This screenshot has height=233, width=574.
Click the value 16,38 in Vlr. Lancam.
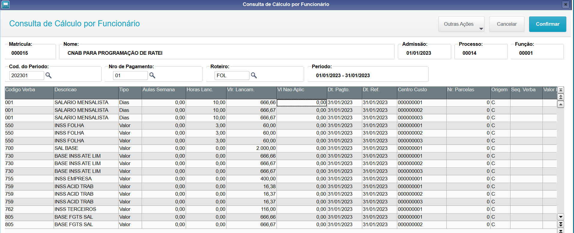click(270, 186)
